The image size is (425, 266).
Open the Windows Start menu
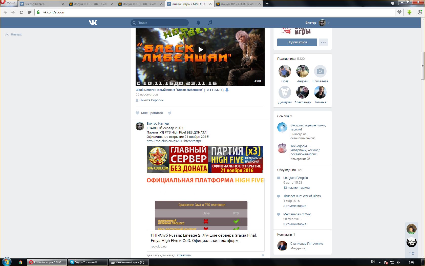[x=7, y=262]
